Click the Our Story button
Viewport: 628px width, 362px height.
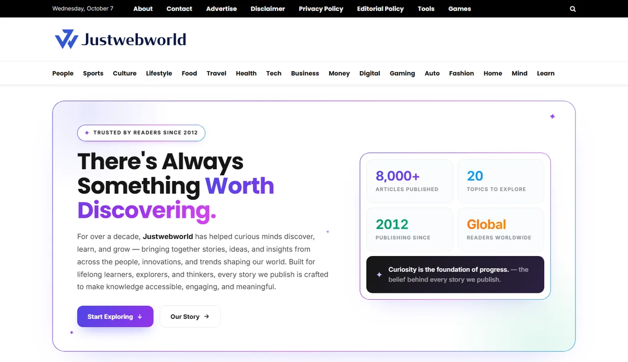pyautogui.click(x=190, y=316)
